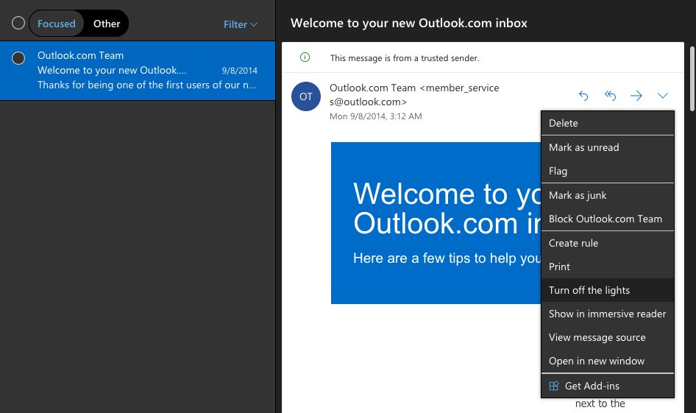Click the reading pane subject heading
The width and height of the screenshot is (696, 413).
pyautogui.click(x=409, y=23)
